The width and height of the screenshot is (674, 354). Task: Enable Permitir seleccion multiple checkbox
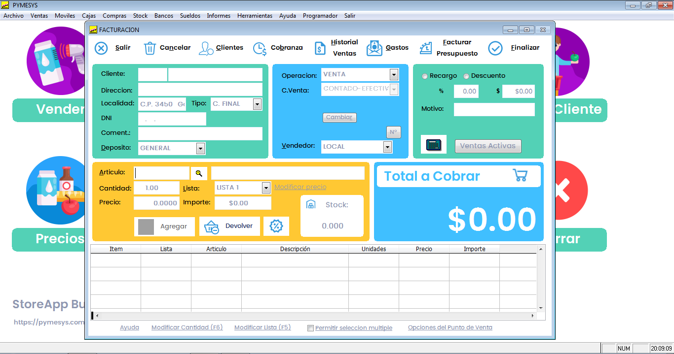coord(310,328)
